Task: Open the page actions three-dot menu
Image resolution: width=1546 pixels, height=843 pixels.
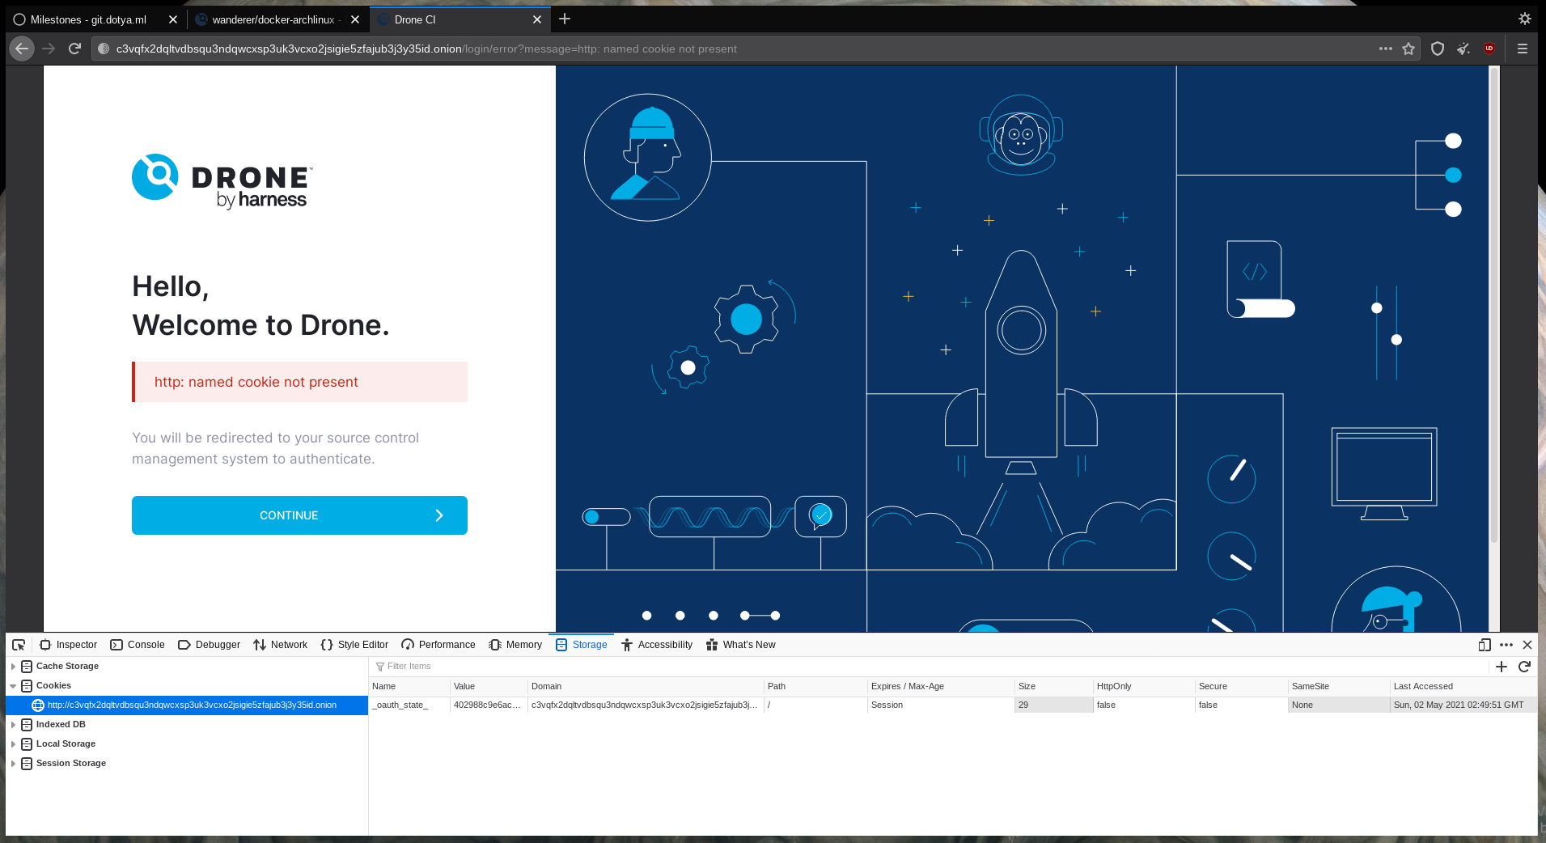Action: click(1386, 49)
